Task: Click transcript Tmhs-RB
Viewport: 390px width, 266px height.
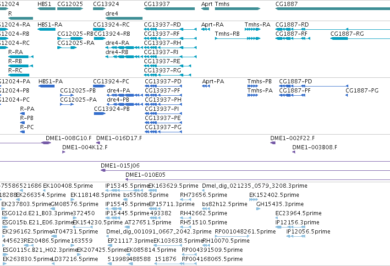Action: click(x=237, y=38)
